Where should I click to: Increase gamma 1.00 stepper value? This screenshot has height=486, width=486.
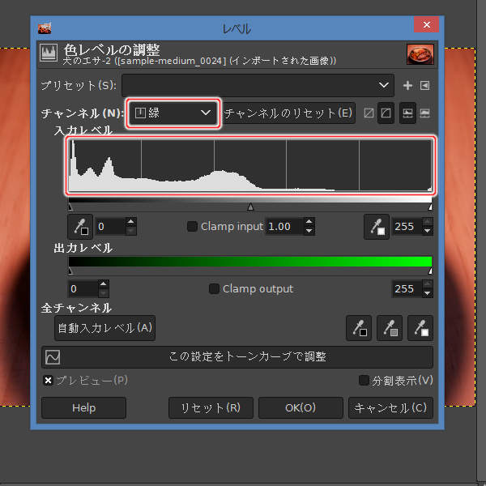pos(309,222)
